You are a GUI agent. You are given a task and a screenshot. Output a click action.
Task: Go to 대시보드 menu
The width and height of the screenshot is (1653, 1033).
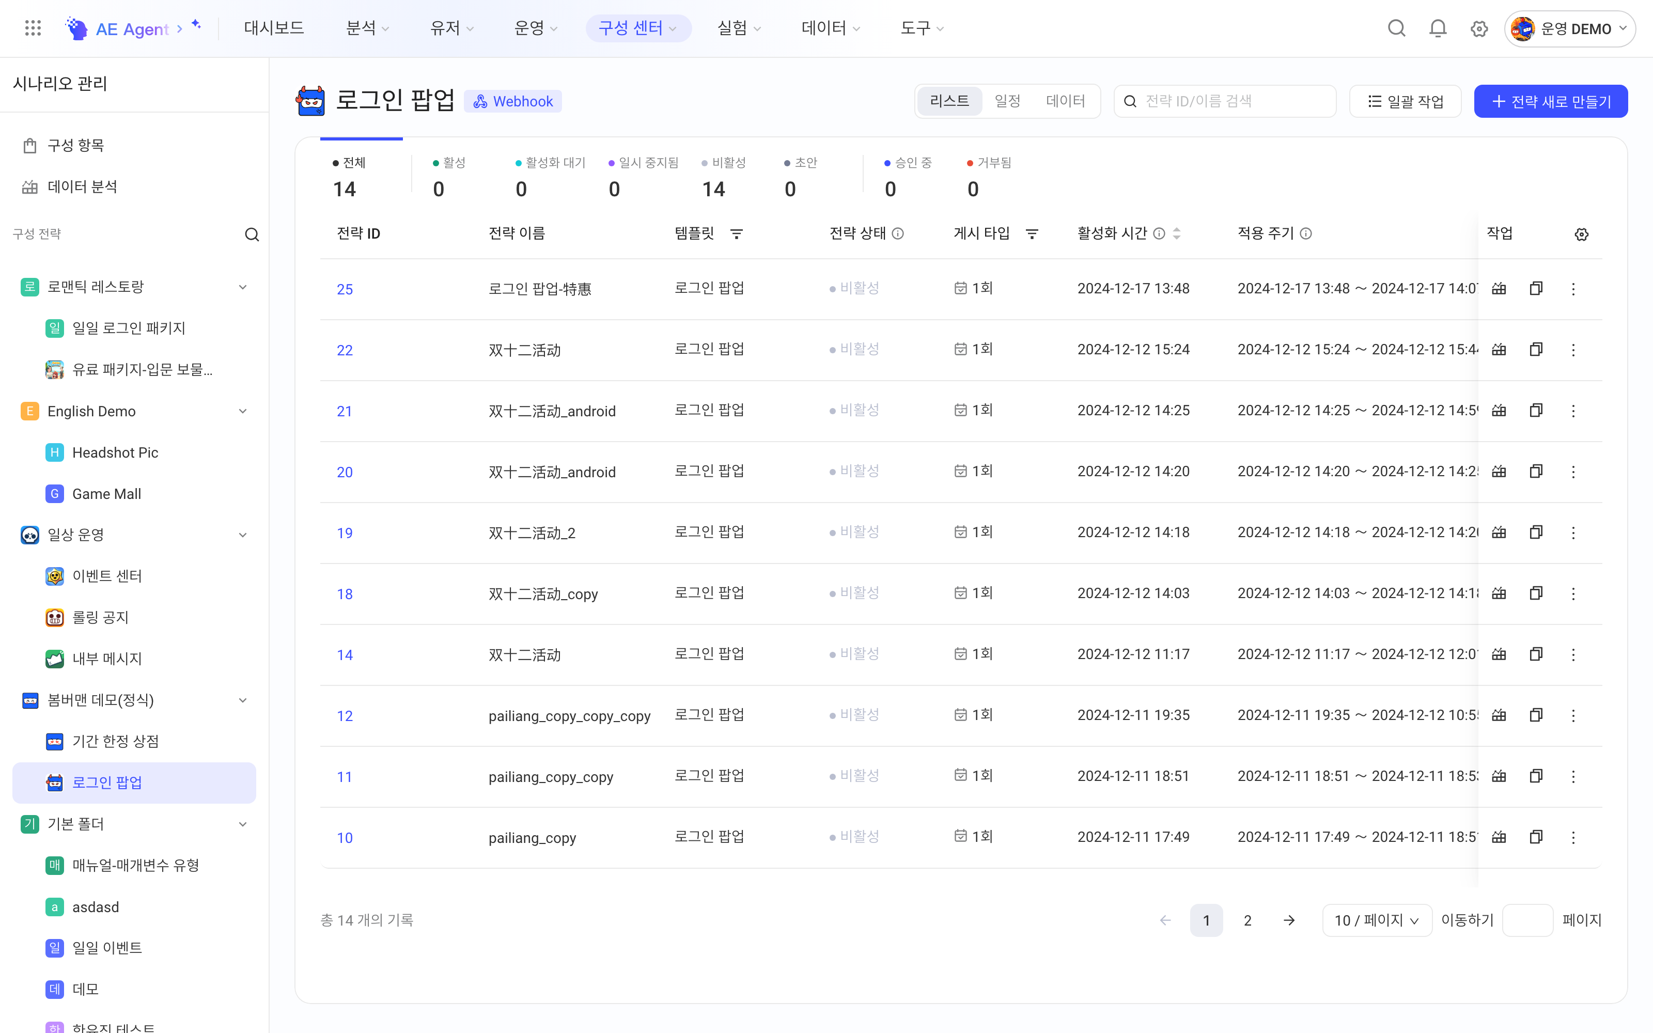[x=274, y=28]
